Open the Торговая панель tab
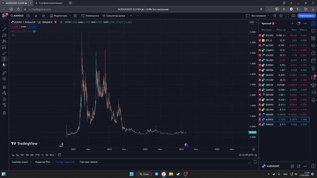Screen dimensions: 317x178 pos(89,162)
